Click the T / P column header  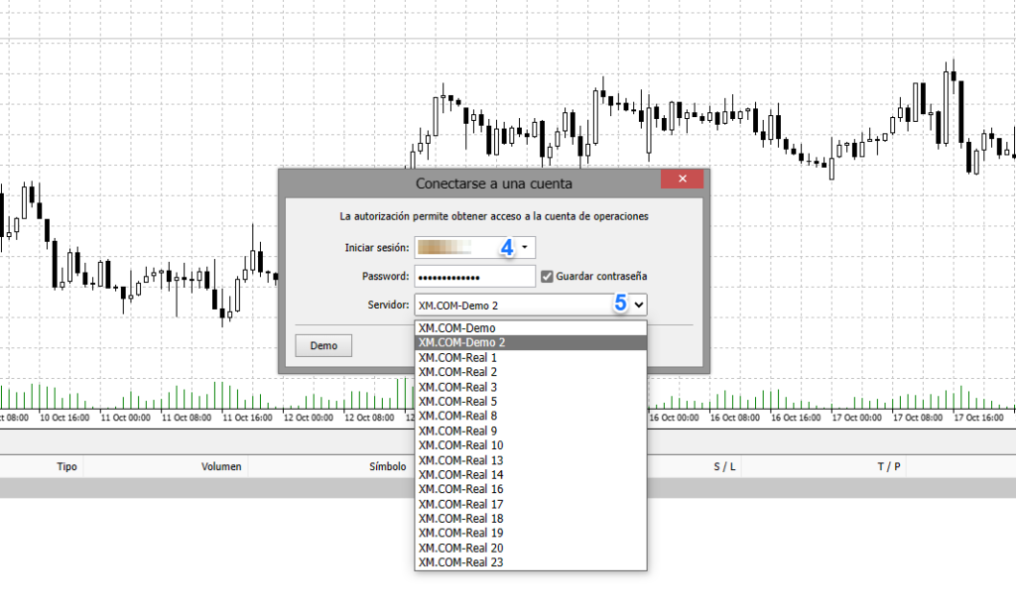[888, 466]
